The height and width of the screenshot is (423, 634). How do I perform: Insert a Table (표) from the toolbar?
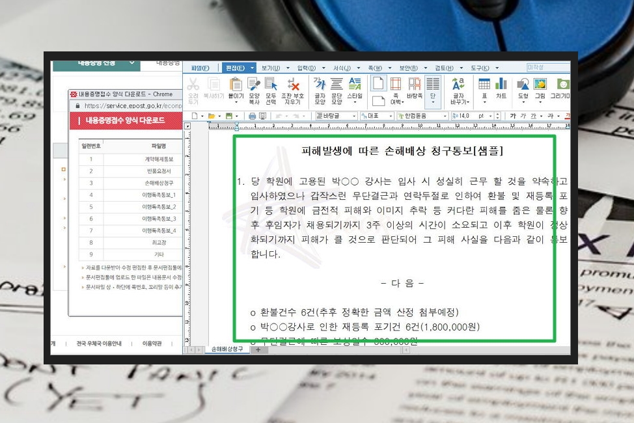coord(484,84)
